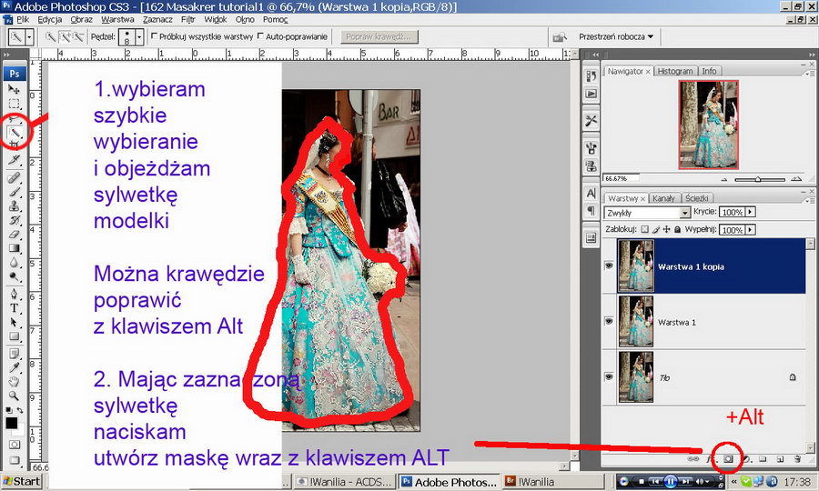Click the Popraw krawędź button
Screen dimensions: 819x491
380,37
